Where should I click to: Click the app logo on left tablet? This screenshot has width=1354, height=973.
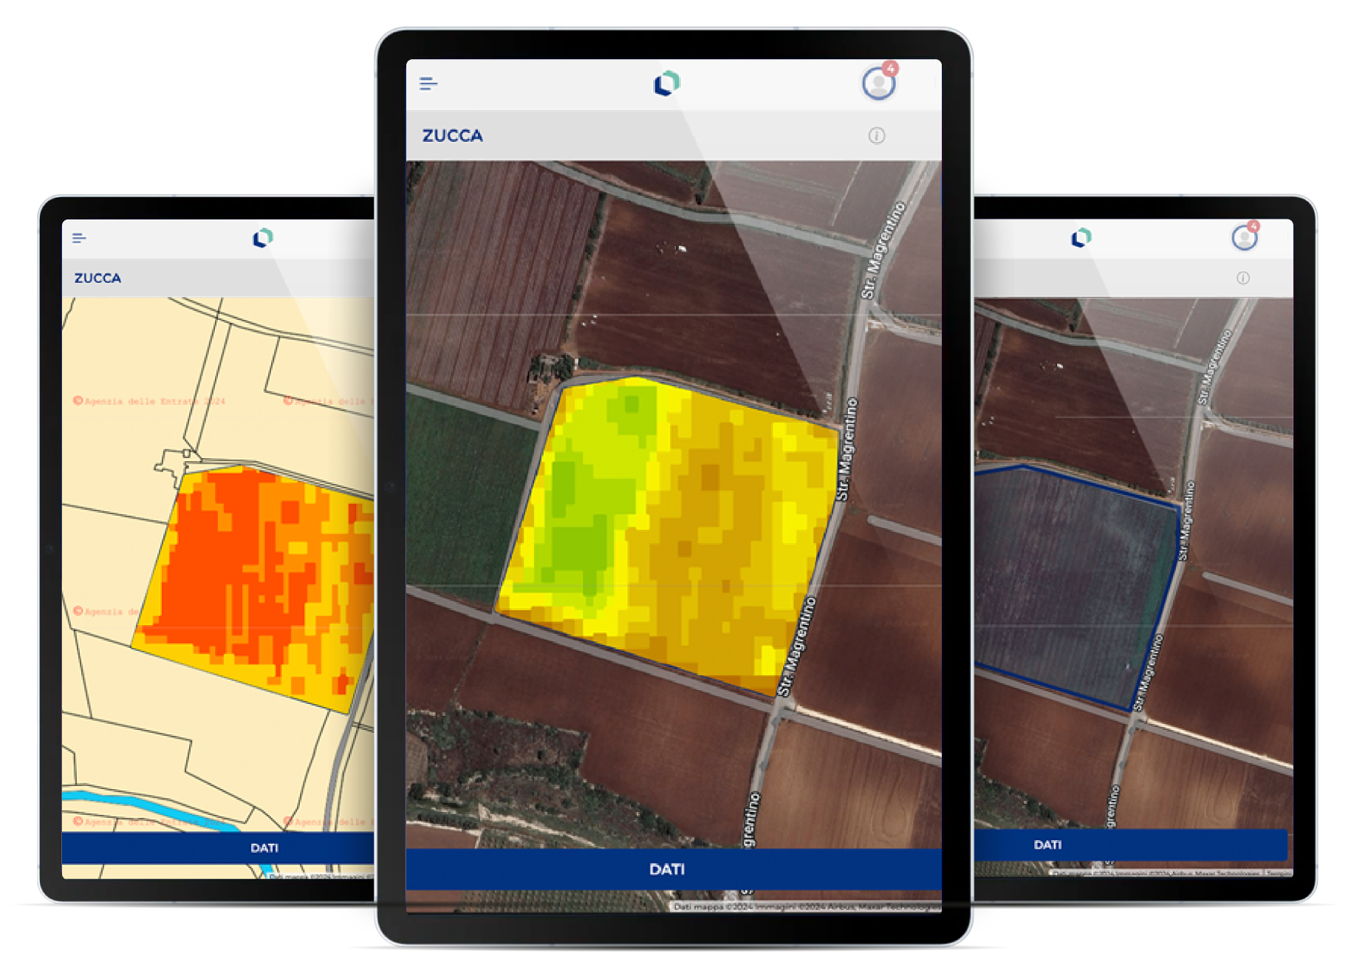263,238
